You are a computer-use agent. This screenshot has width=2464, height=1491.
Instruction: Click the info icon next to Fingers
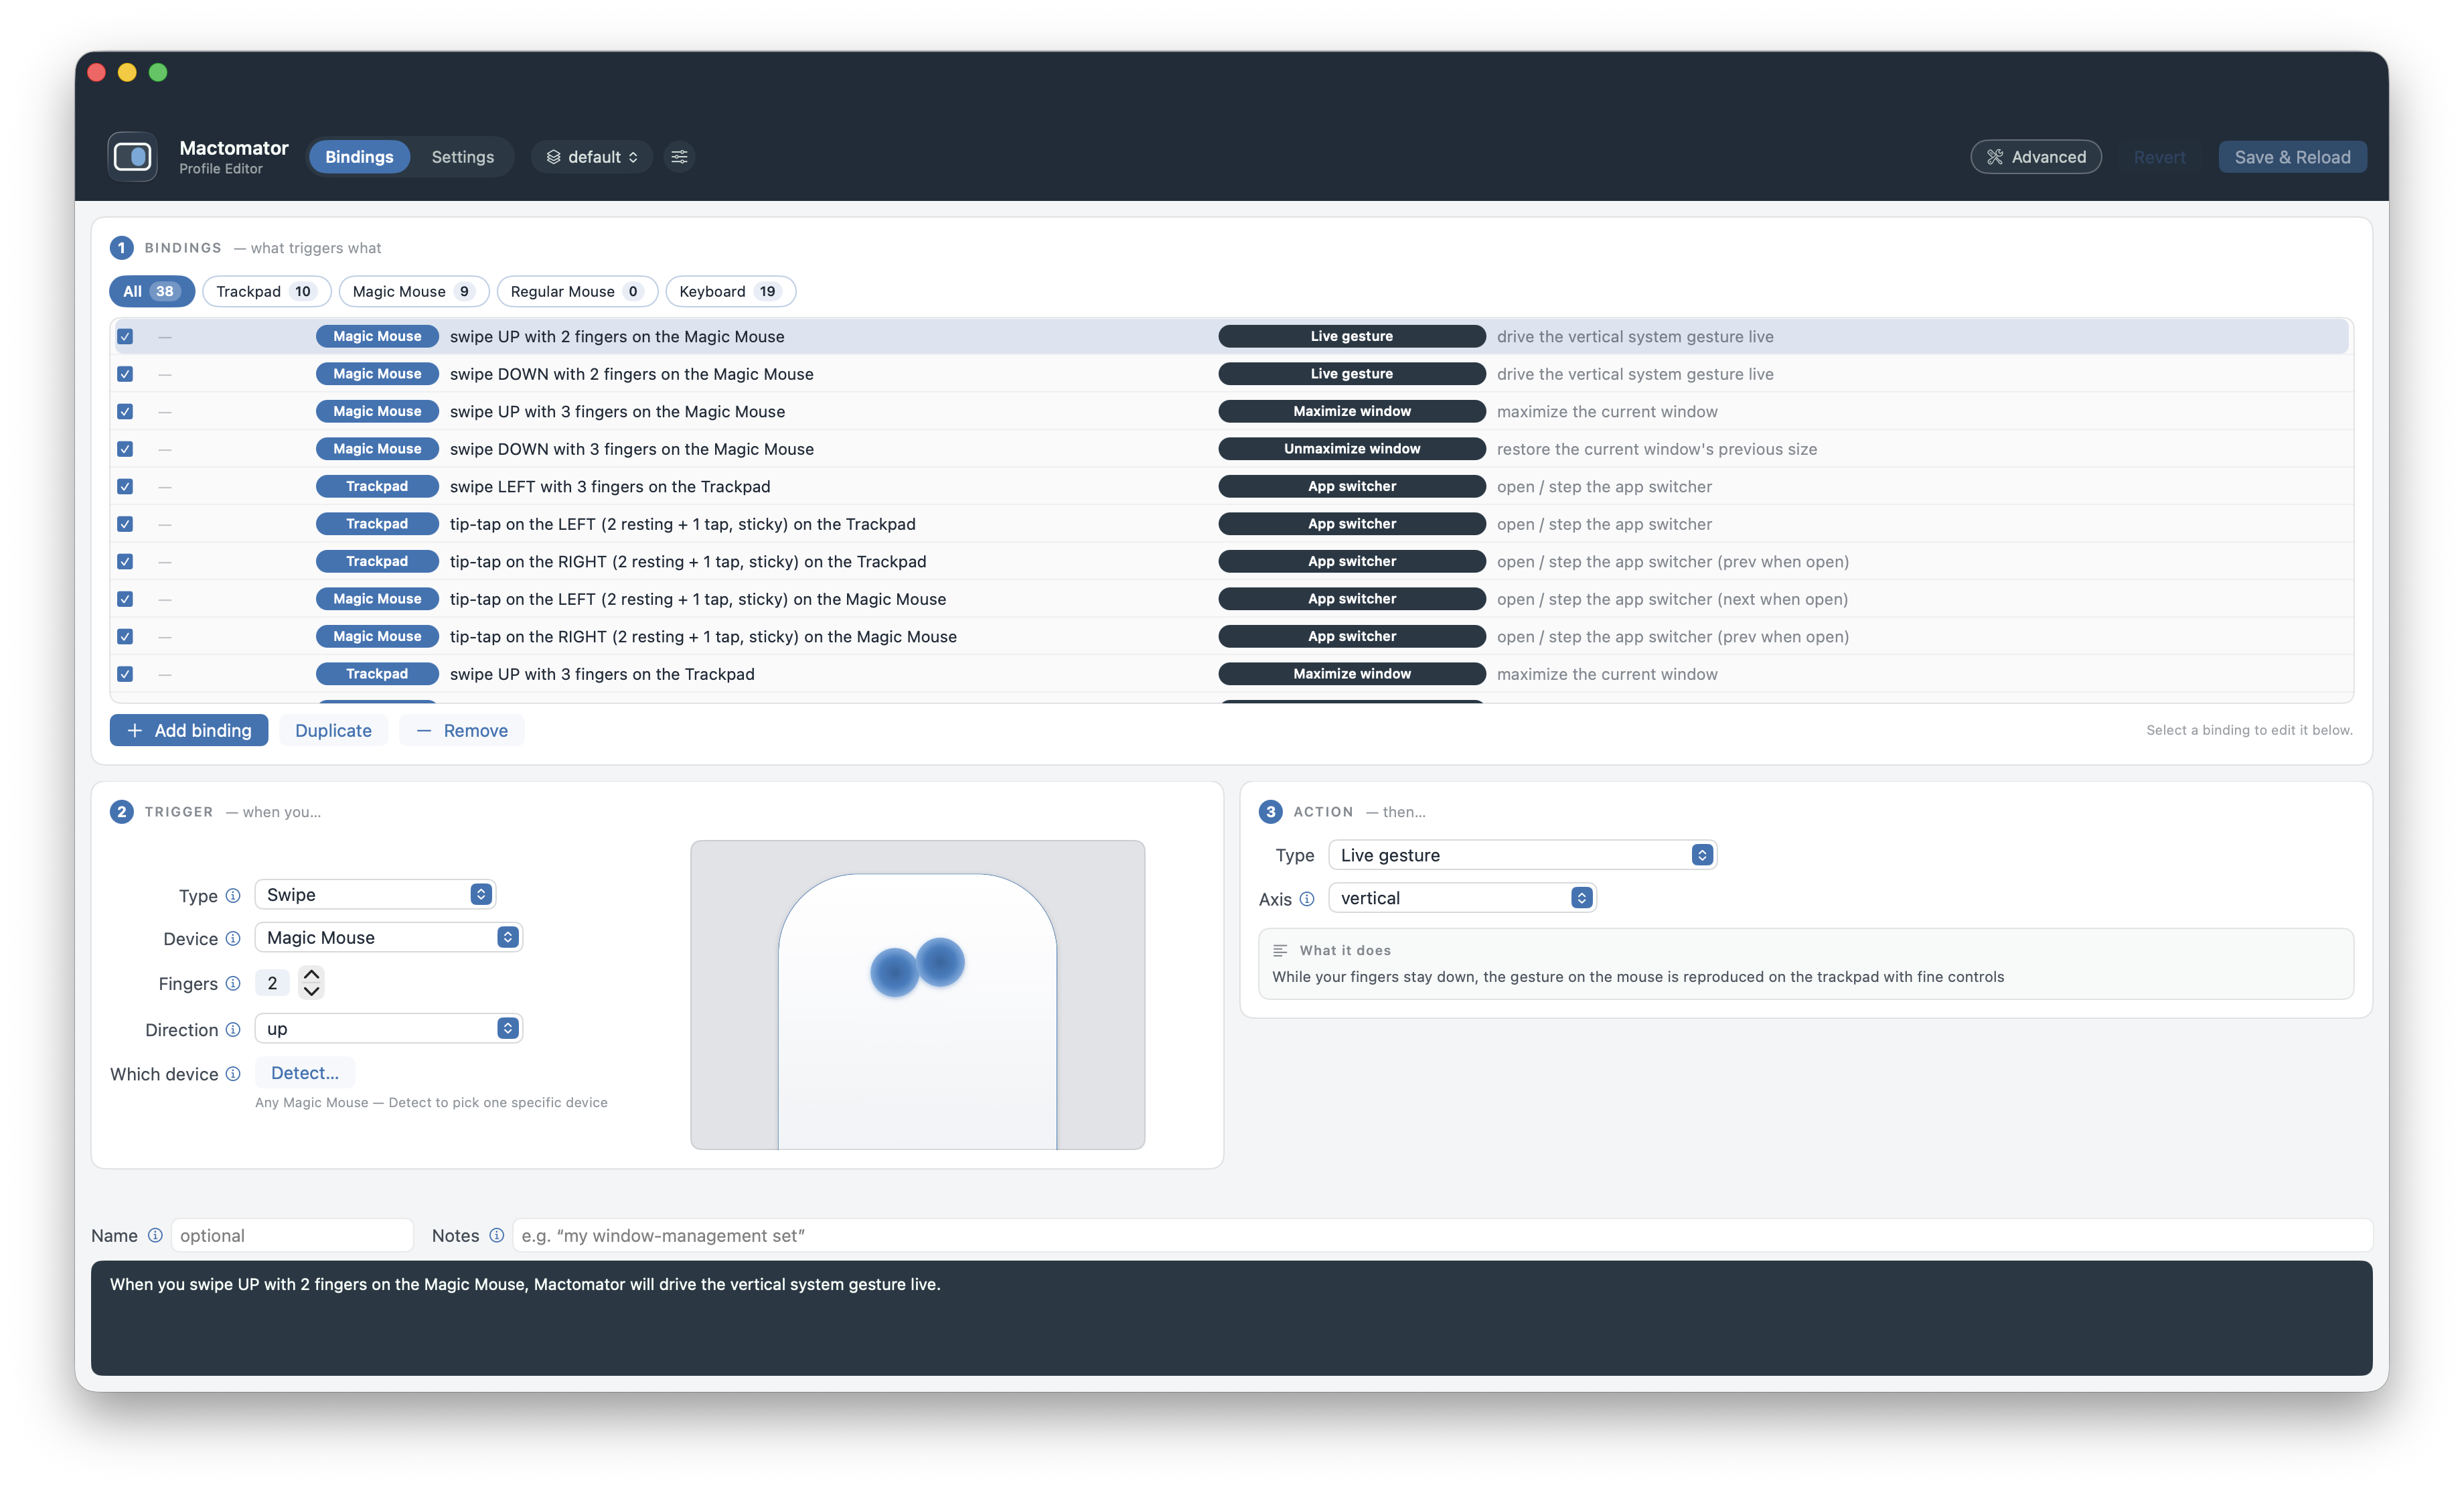[233, 984]
